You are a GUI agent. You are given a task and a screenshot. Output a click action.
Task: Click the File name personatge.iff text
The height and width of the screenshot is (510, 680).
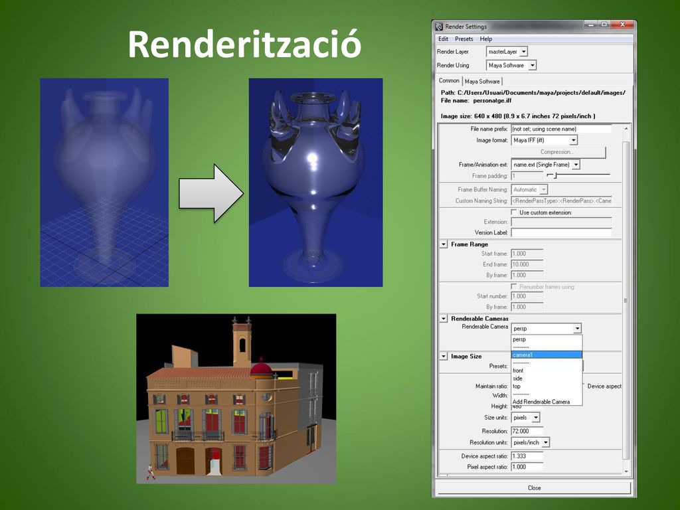tap(476, 101)
